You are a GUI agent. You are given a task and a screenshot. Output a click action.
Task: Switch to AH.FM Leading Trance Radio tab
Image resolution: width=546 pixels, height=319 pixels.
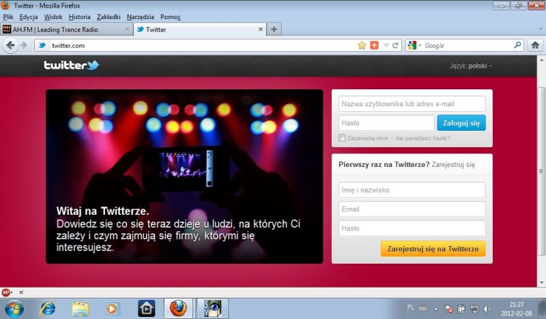(67, 29)
